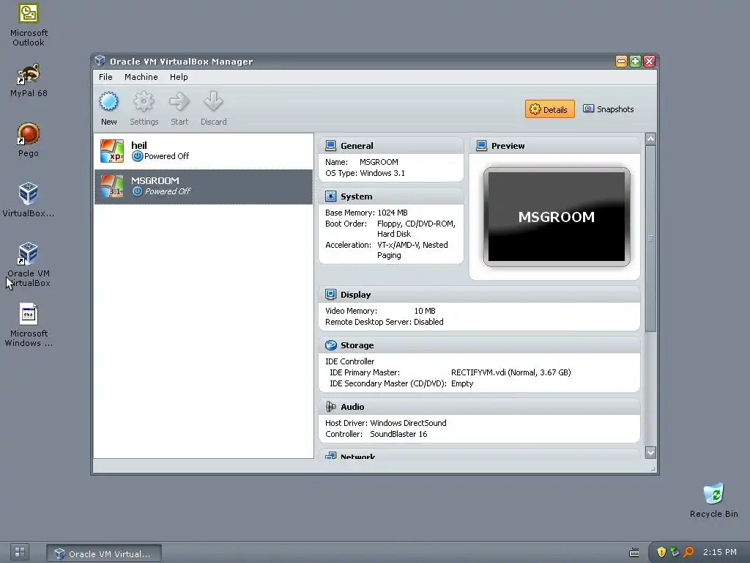The height and width of the screenshot is (563, 750).
Task: Click the 2:15 PM taskbar clock
Action: (719, 552)
